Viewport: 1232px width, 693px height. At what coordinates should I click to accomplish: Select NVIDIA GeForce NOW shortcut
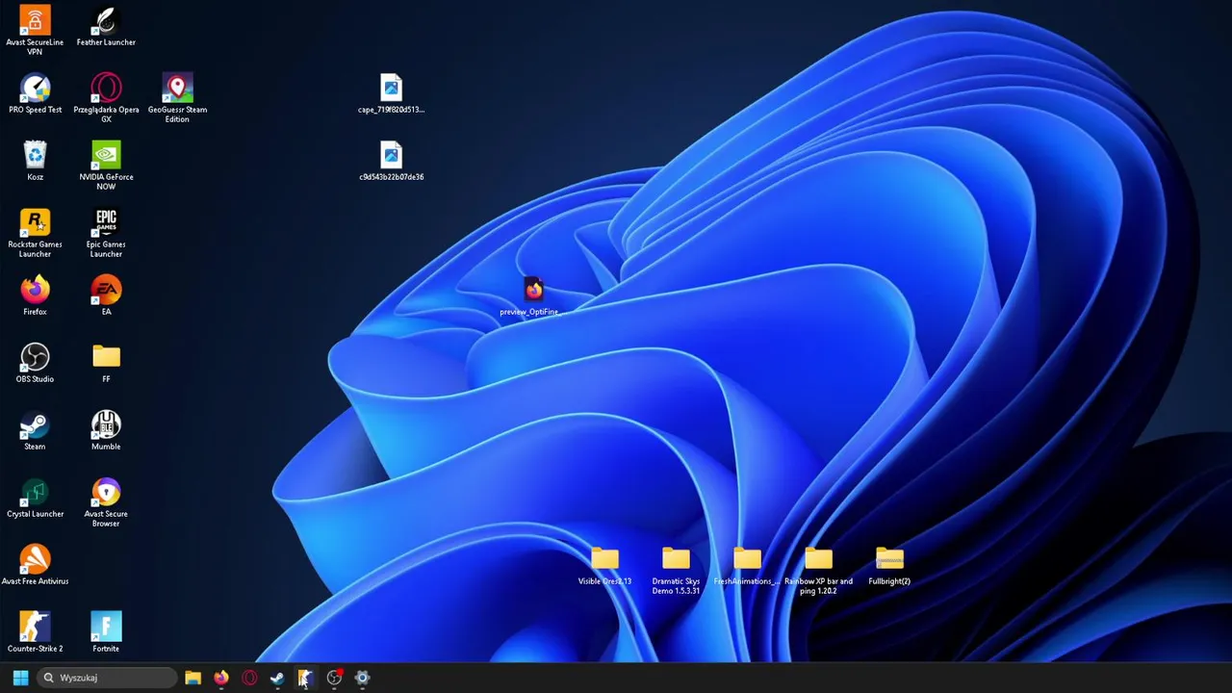tap(106, 166)
